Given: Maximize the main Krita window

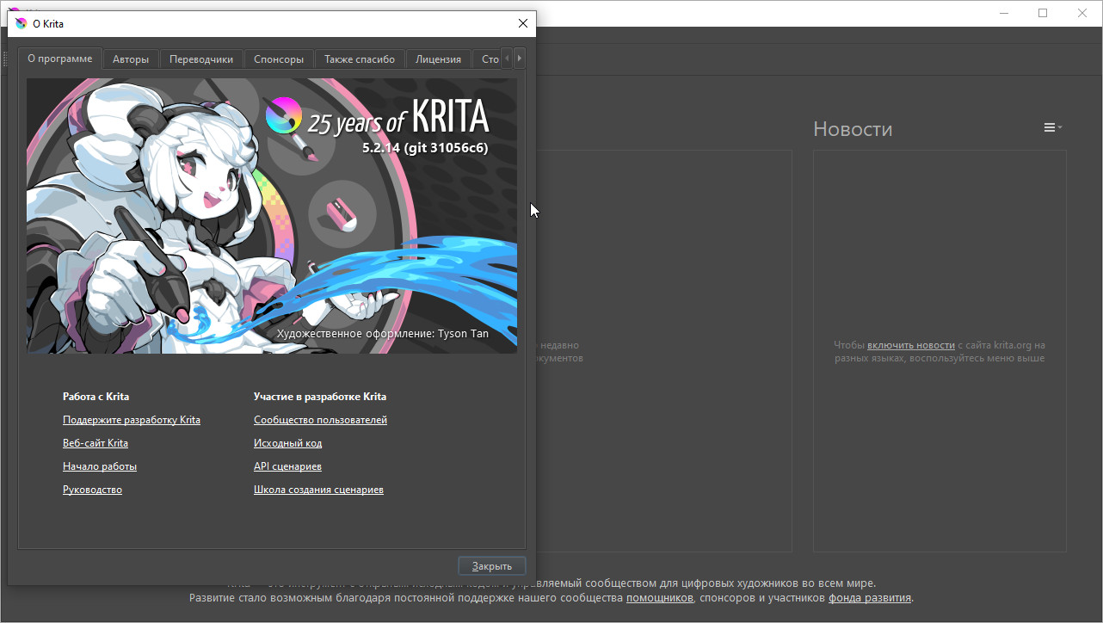Looking at the screenshot, I should click(x=1043, y=13).
